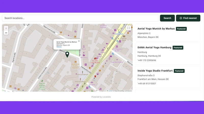Click the Yoga mit Angelika Wenzel fitness icon

point(42,81)
